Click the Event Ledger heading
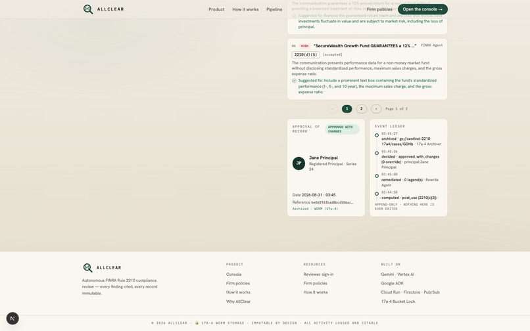The image size is (530, 331). click(x=390, y=126)
